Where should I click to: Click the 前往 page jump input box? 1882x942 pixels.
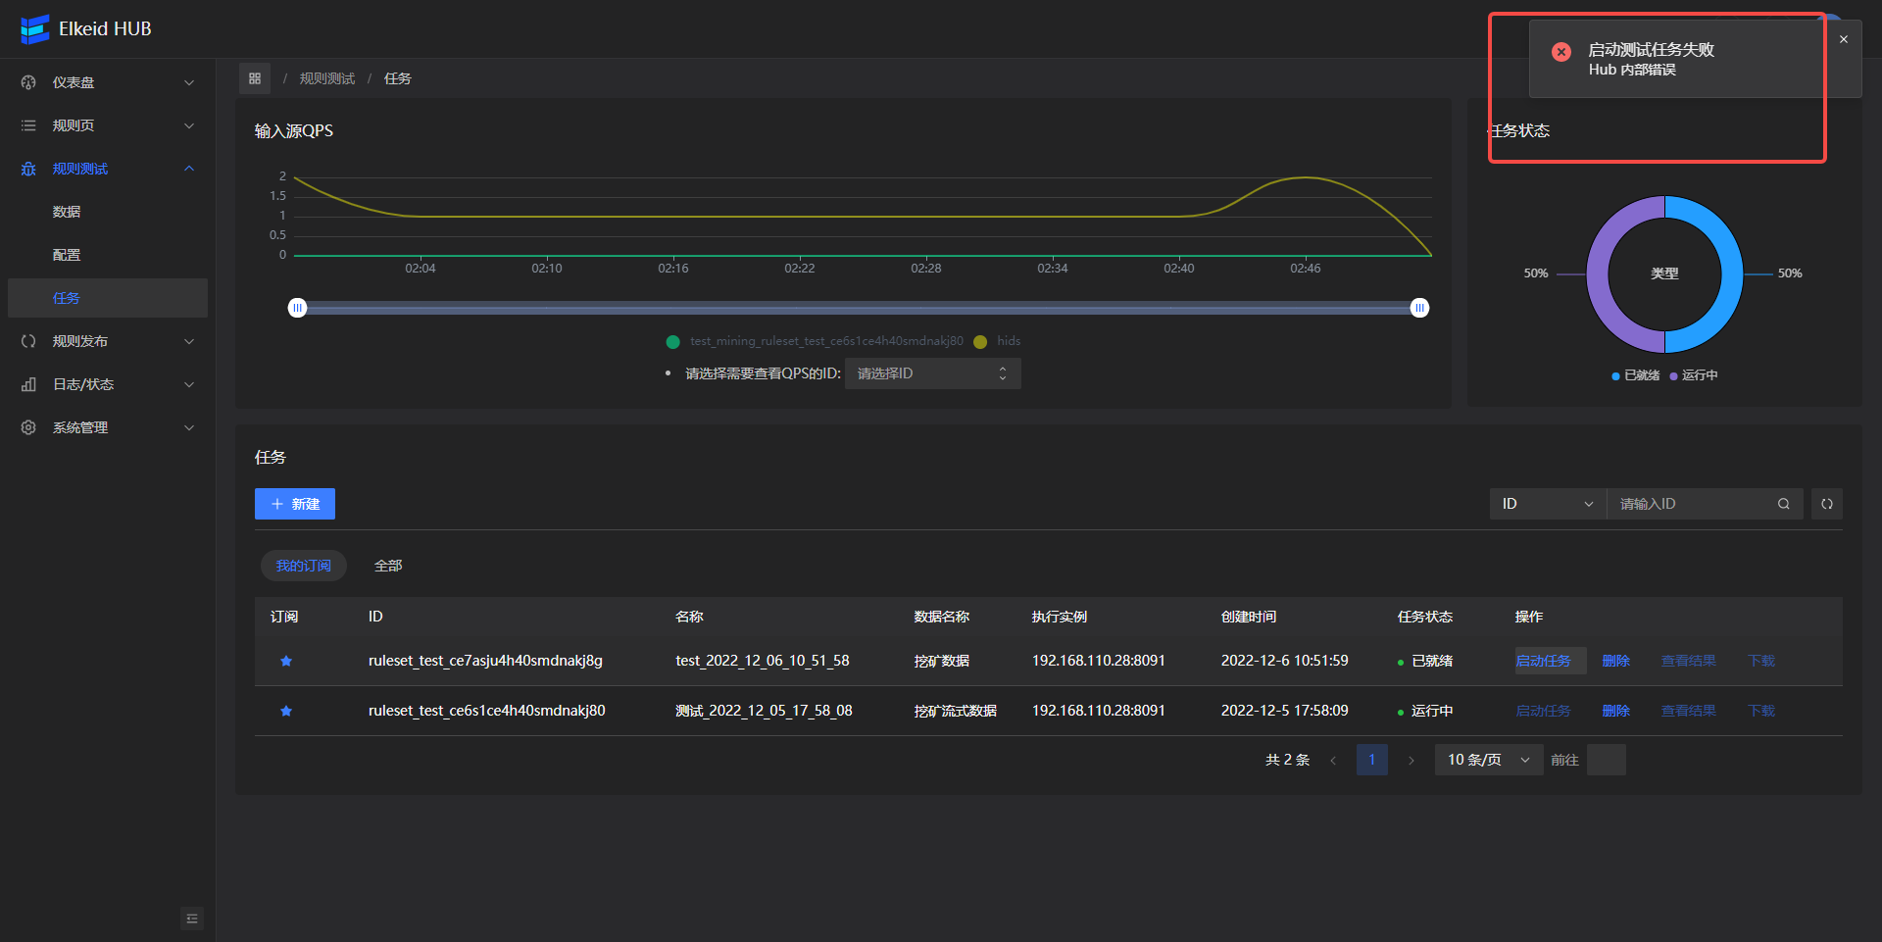[x=1606, y=760]
